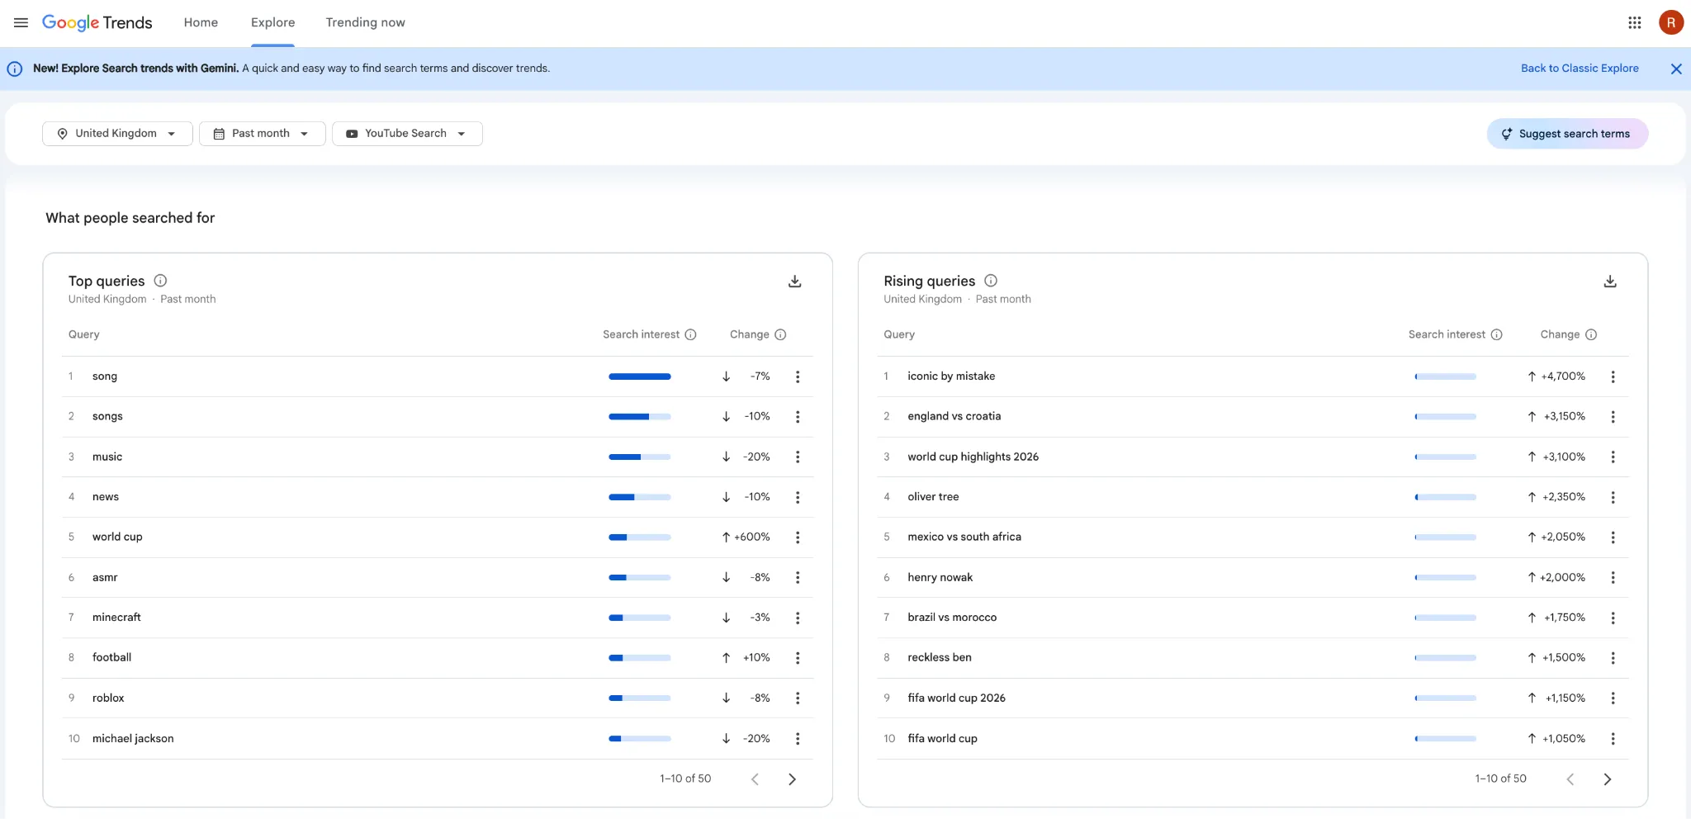Click the info icon in Gemini banner
1691x819 pixels.
(x=15, y=69)
